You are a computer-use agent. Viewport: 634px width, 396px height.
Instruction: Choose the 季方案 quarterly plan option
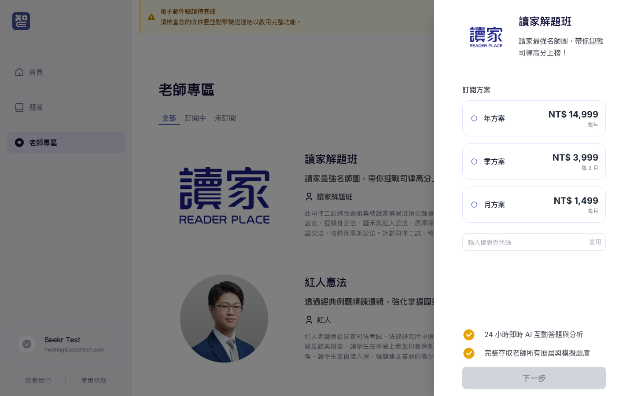474,161
